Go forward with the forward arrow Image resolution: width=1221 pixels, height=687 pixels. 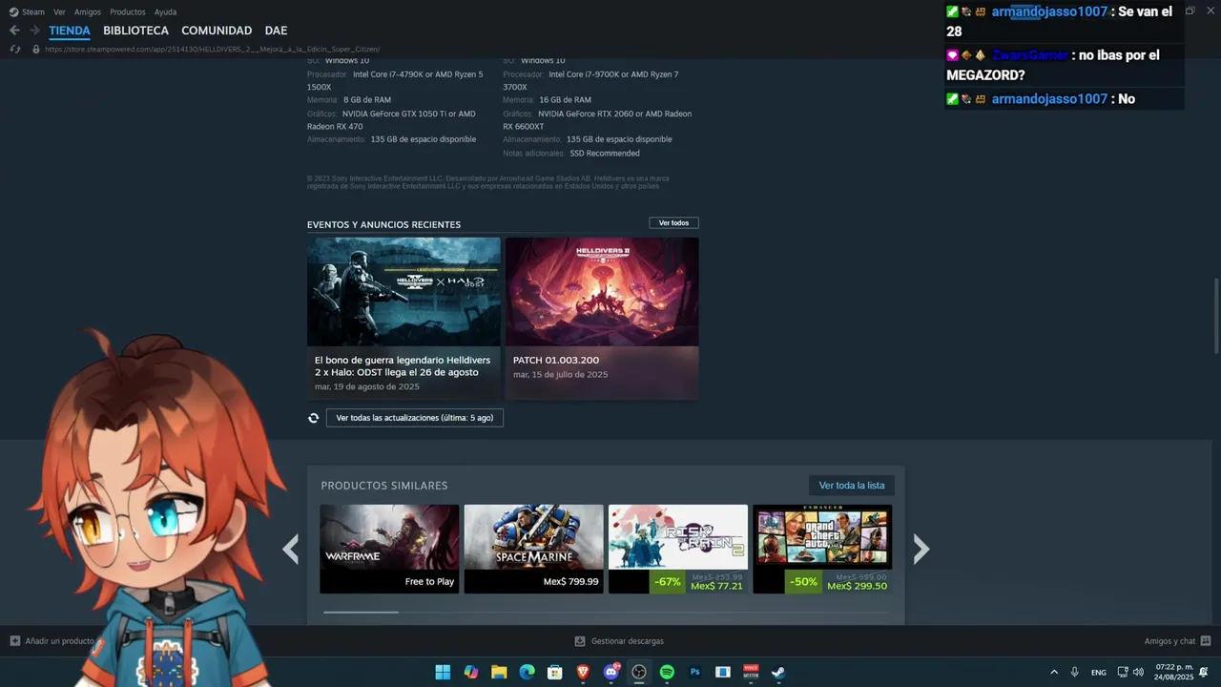point(34,31)
